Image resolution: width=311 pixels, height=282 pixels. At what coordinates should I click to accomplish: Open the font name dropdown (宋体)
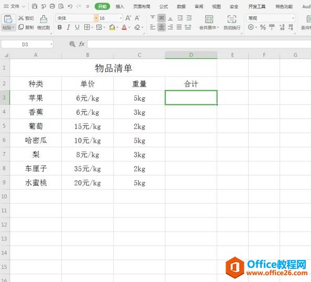pyautogui.click(x=96, y=18)
